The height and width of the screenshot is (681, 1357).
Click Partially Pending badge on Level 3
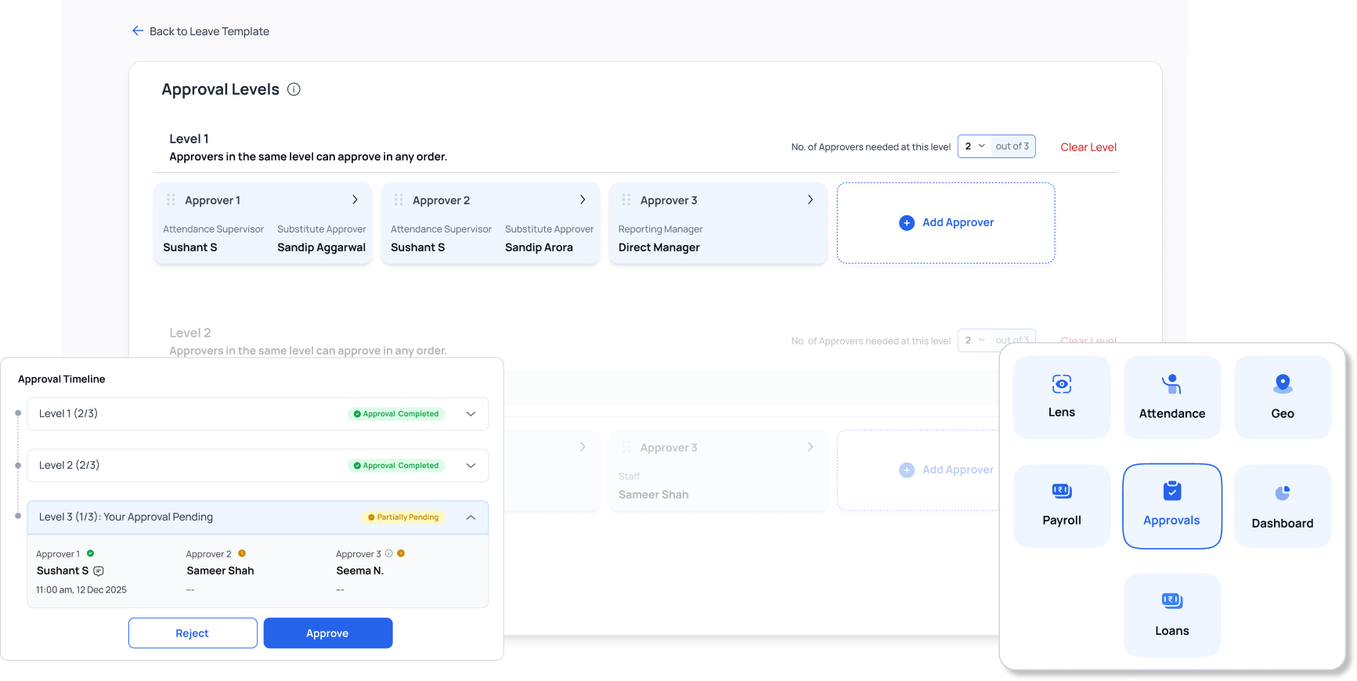(x=403, y=517)
